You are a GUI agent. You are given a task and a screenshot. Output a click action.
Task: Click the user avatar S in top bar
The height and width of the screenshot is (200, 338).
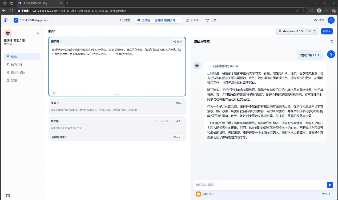coord(331,20)
